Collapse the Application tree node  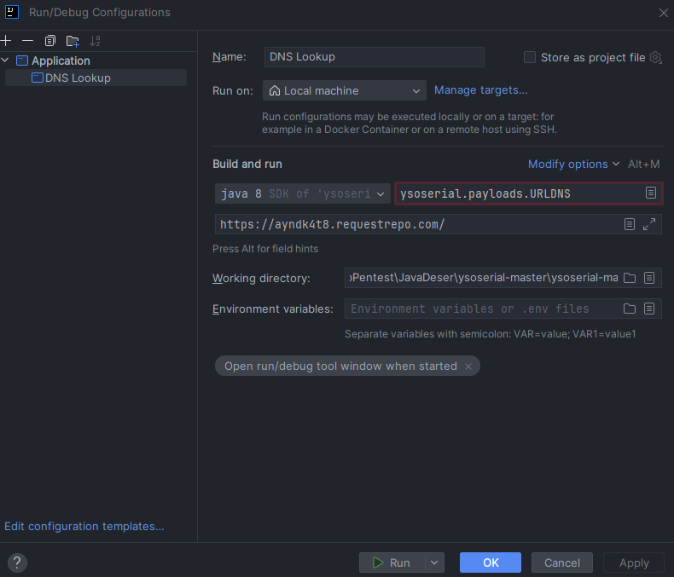(x=6, y=61)
